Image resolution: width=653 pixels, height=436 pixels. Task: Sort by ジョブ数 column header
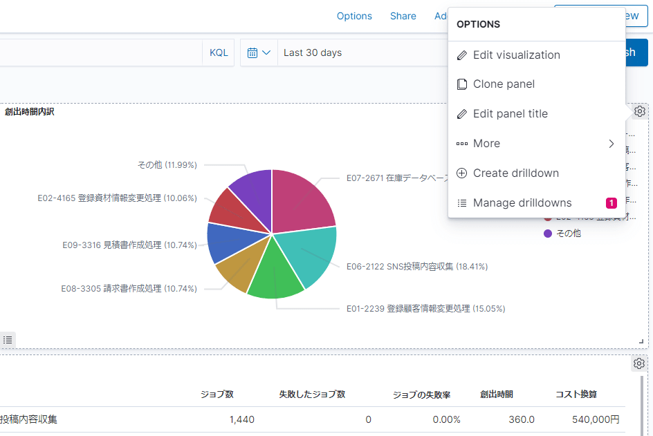pyautogui.click(x=217, y=394)
